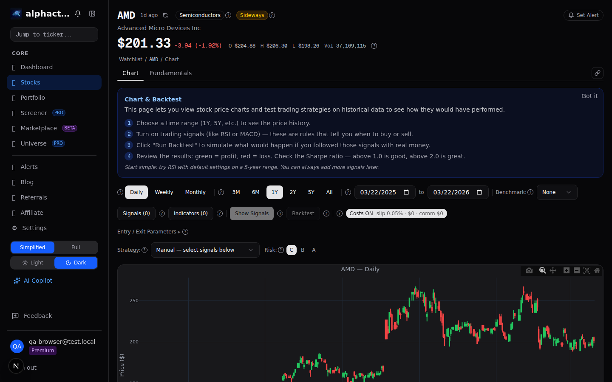This screenshot has width=612, height=382.
Task: Activate the box zoom tool on the chart
Action: click(542, 270)
